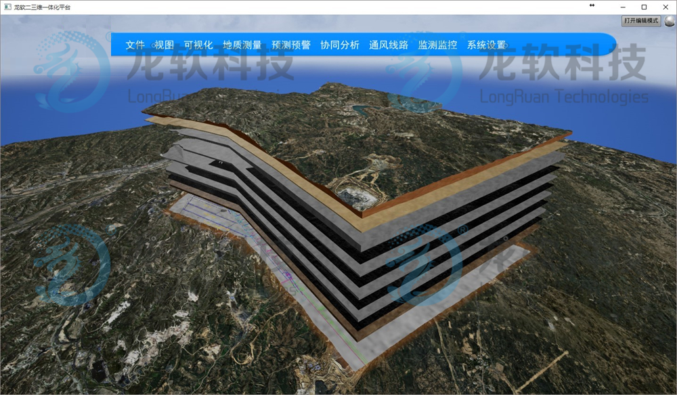Screen dimensions: 677x395
Task: Click the file icon beside the 文件 menu
Action: click(123, 43)
